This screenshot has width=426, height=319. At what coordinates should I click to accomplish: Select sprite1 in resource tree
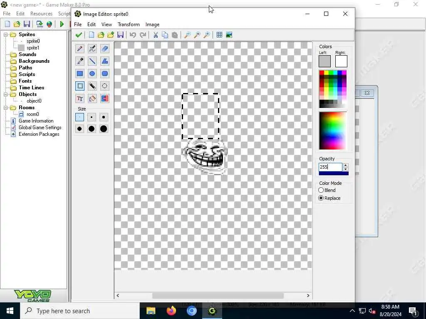coord(33,48)
